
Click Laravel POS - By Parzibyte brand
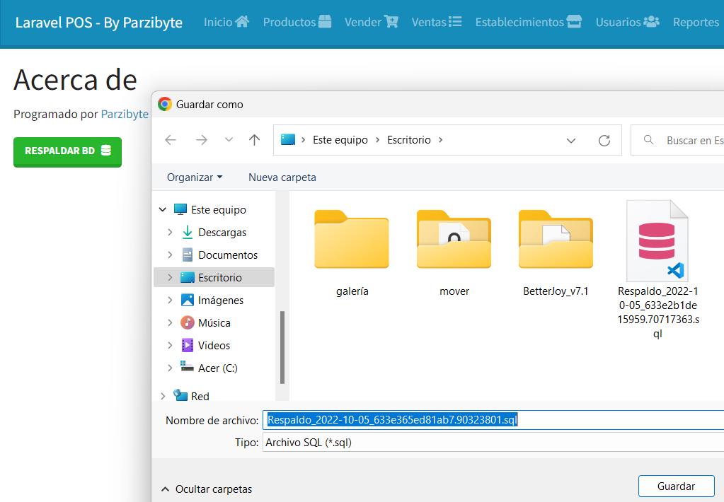click(x=99, y=22)
